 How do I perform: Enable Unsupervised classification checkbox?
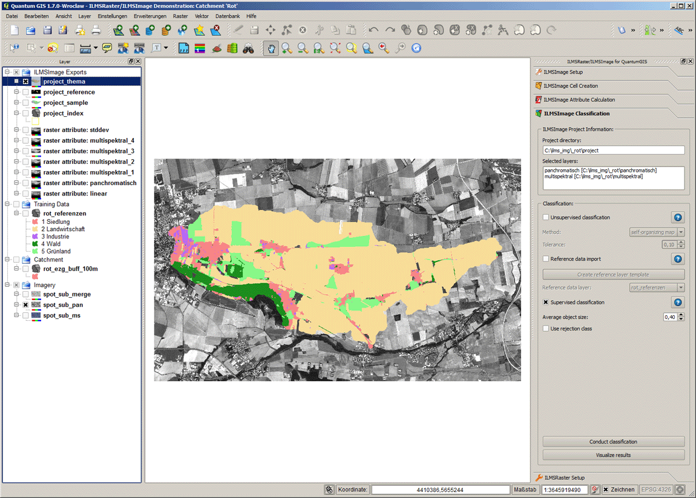pos(546,218)
